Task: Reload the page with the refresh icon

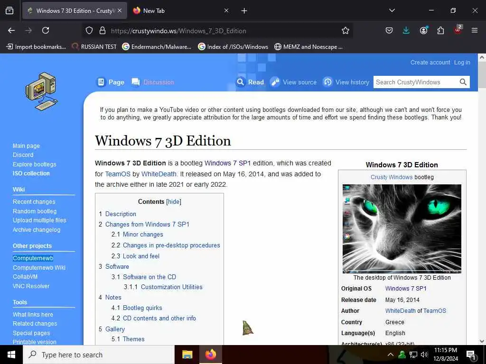Action: coord(46,30)
